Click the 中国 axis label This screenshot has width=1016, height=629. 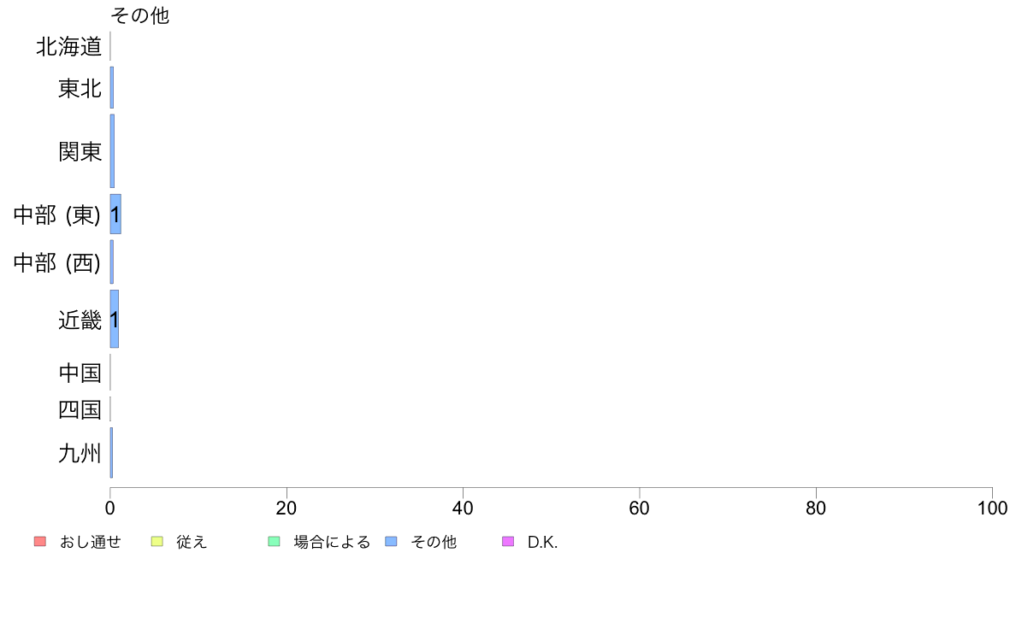click(80, 373)
